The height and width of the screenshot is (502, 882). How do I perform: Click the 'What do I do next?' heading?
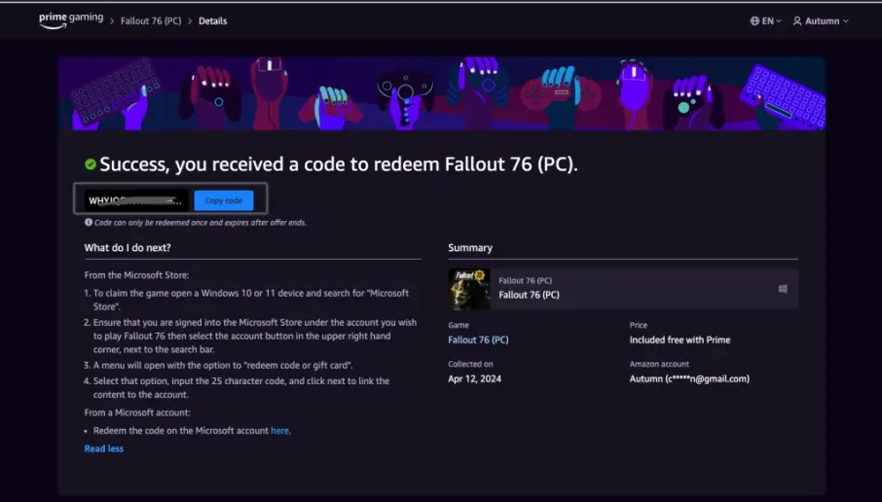click(128, 247)
